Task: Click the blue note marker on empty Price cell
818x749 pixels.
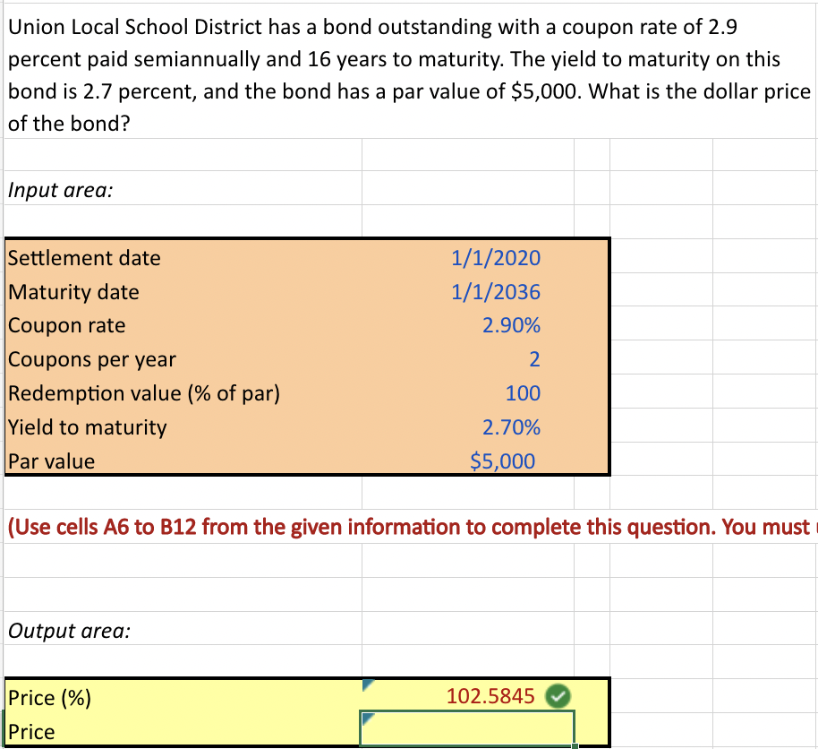Action: pyautogui.click(x=367, y=719)
